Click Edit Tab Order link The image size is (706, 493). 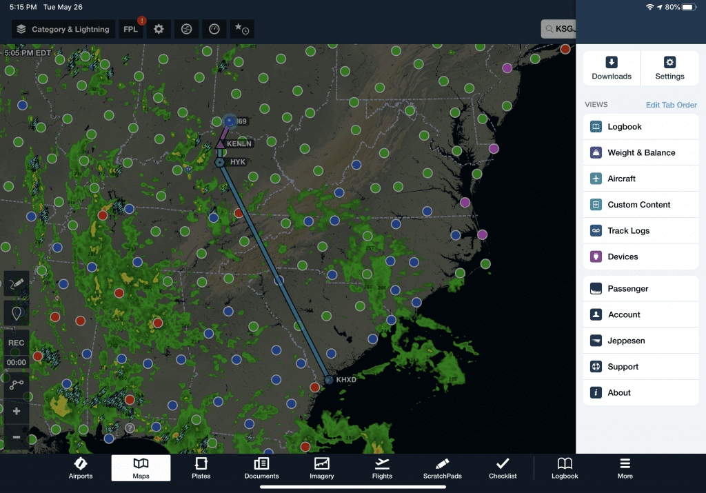672,105
